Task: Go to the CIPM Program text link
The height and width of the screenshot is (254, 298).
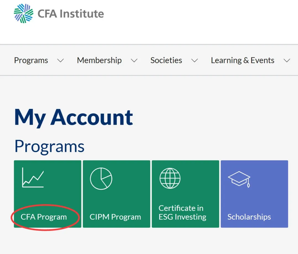Action: coord(115,217)
